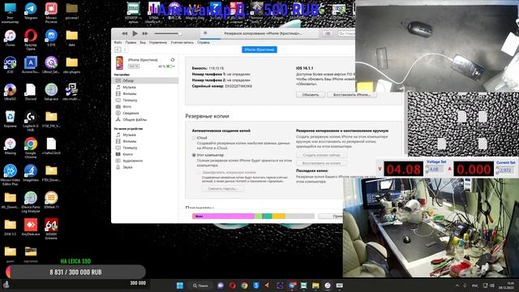Open Telegram desktop shortcut

(31, 11)
